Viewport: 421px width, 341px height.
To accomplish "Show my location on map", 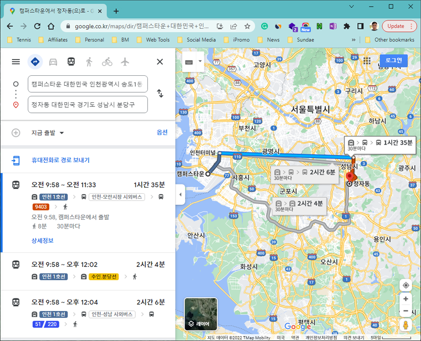I will point(405,285).
